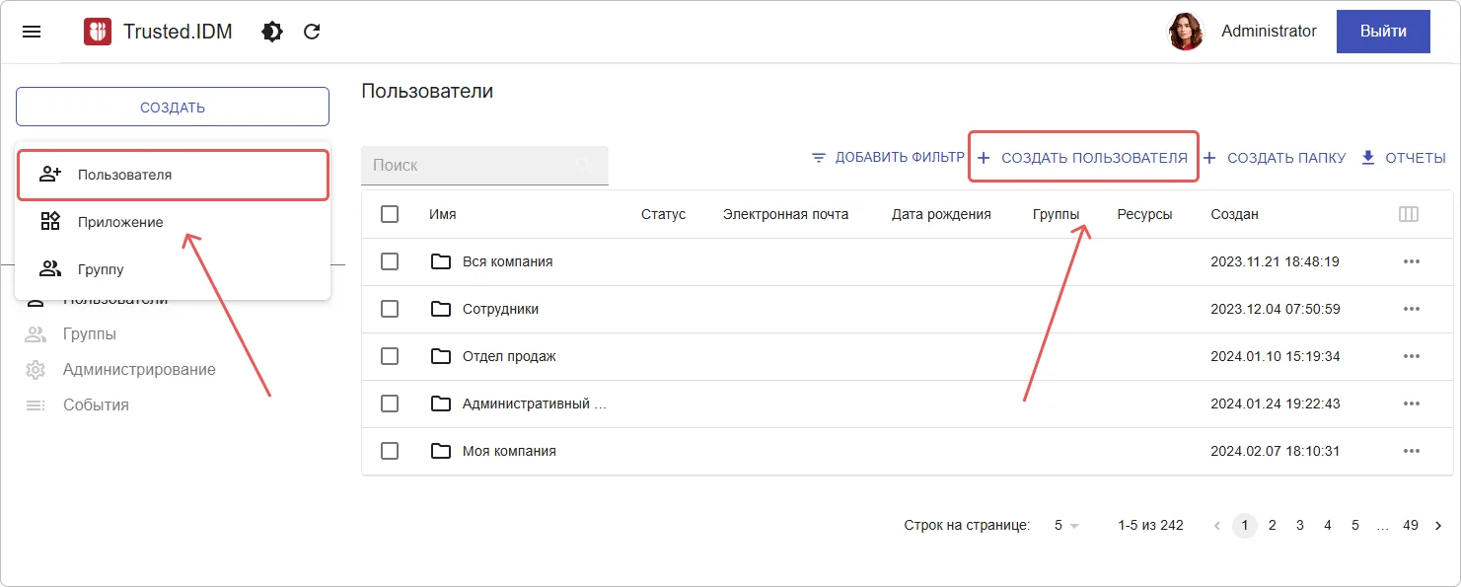Screen dimensions: 1461x587
Task: Open the column settings icon in table header
Action: (1410, 213)
